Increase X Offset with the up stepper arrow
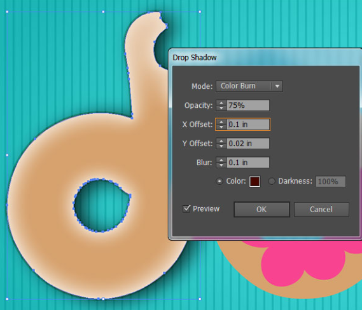The width and height of the screenshot is (362, 310). pyautogui.click(x=221, y=122)
